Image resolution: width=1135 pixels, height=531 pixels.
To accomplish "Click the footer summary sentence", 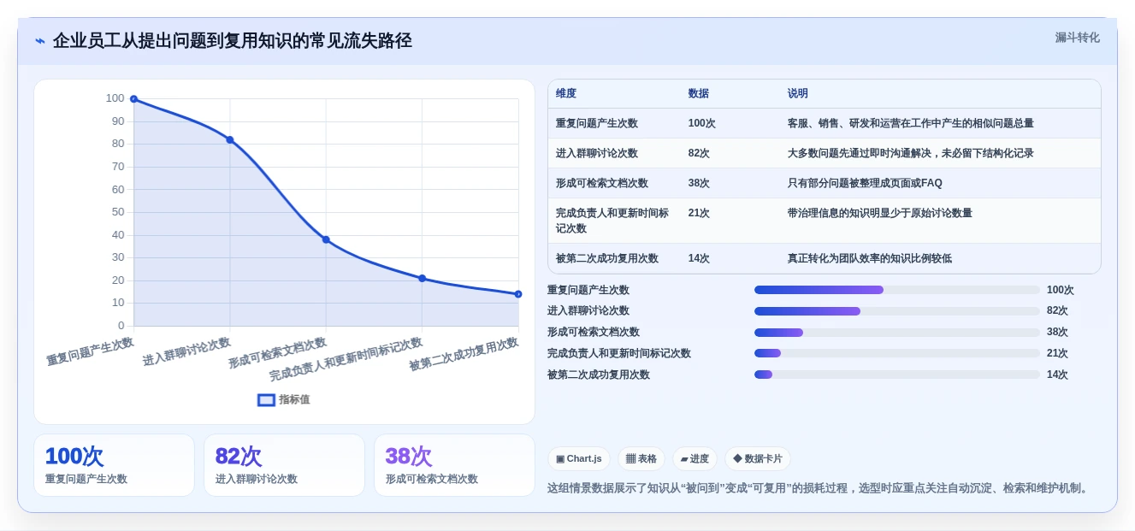I will click(x=819, y=488).
